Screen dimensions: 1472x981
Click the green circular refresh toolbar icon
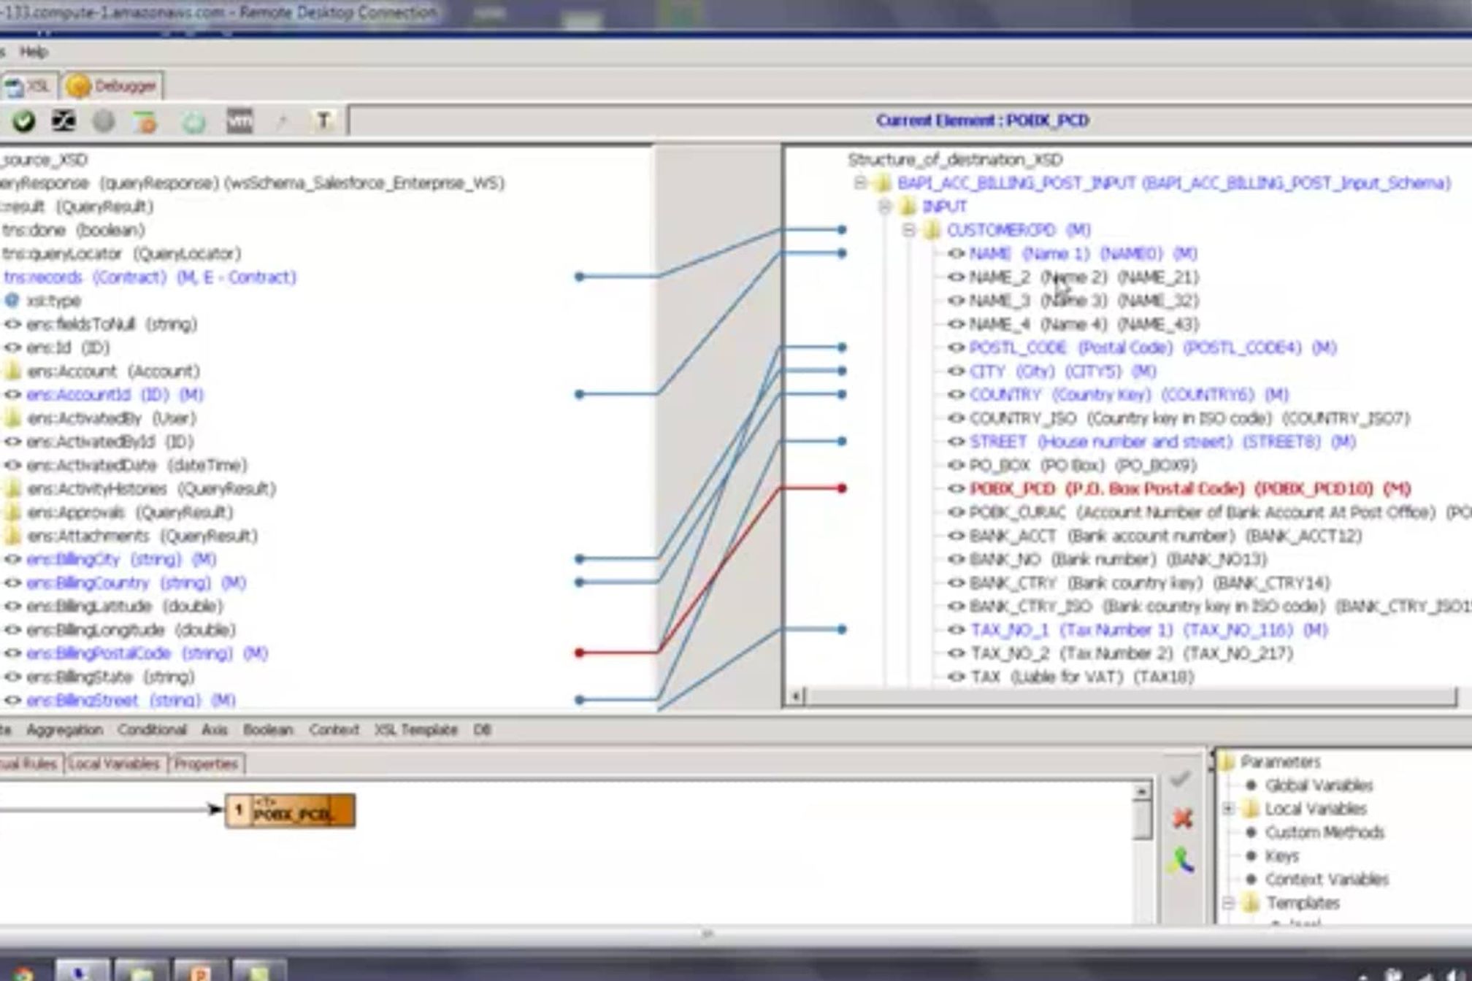[193, 123]
